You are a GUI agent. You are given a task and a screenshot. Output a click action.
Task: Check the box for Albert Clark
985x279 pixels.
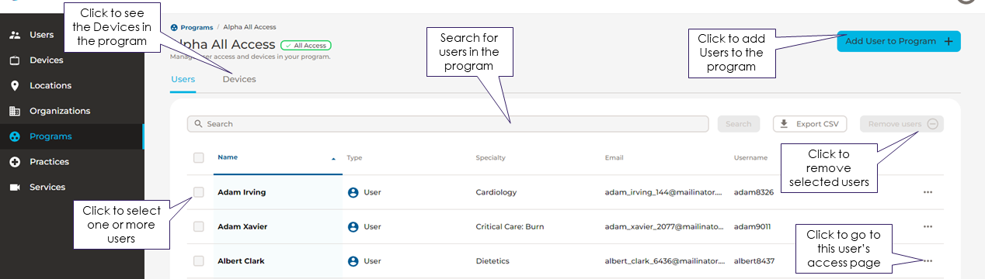[199, 261]
